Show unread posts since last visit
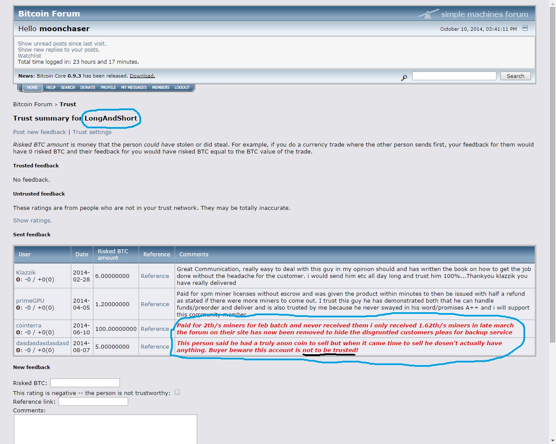The image size is (556, 444). click(62, 43)
